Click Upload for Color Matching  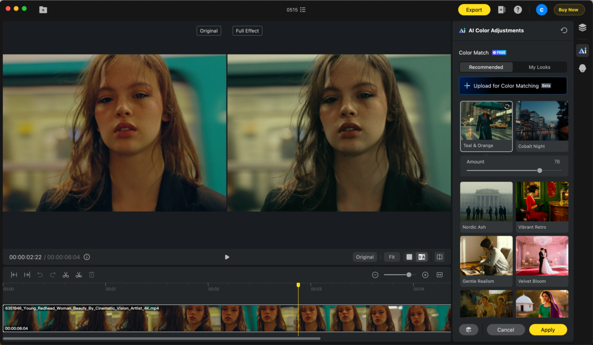[513, 86]
